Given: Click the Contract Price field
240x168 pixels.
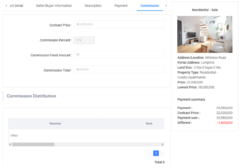Looking at the screenshot, I should tap(119, 25).
